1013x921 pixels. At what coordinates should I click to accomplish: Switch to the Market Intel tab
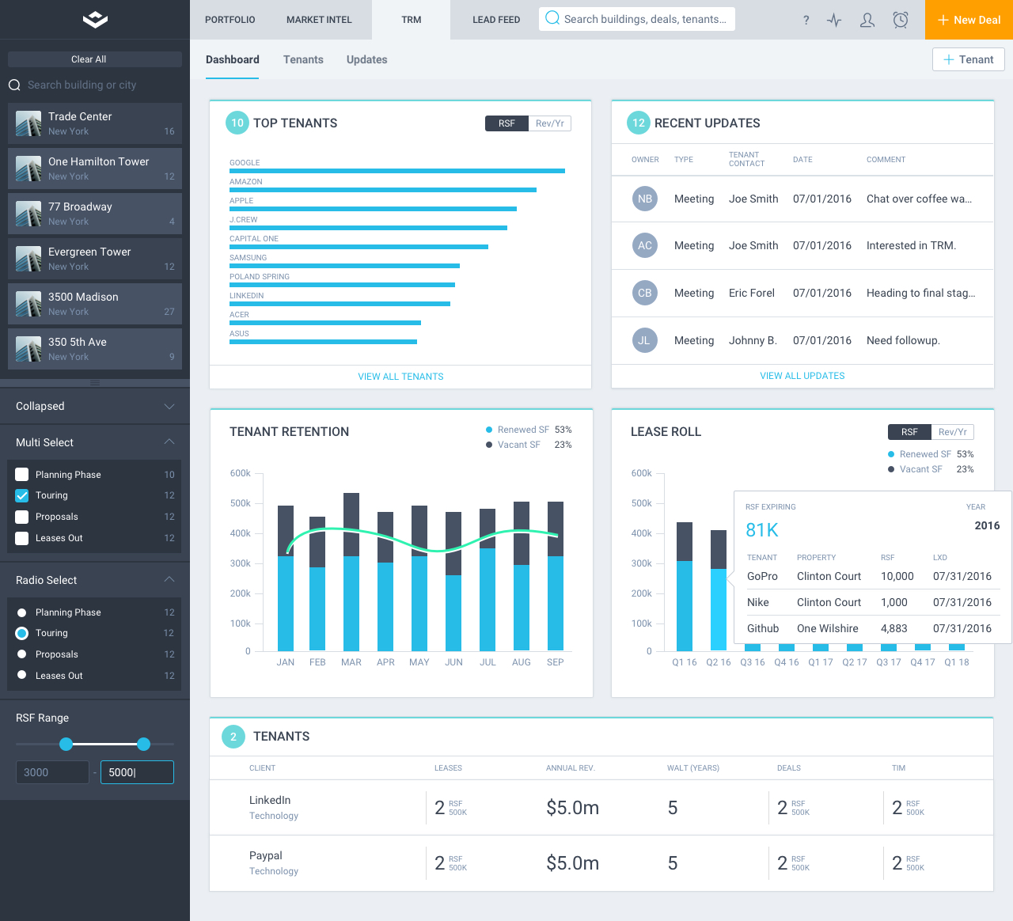tap(319, 20)
